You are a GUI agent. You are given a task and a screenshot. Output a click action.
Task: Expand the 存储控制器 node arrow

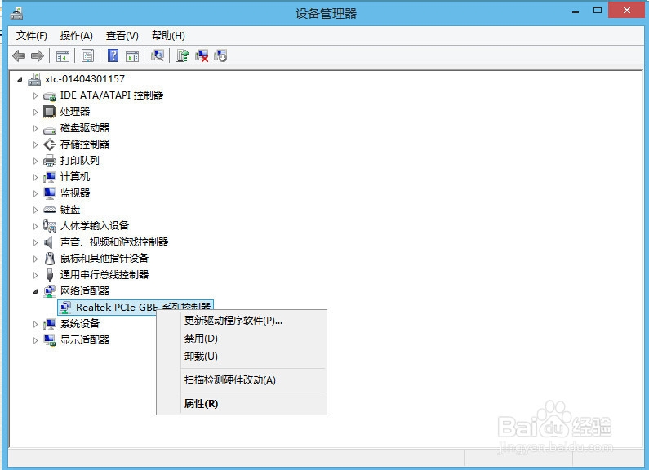click(35, 144)
